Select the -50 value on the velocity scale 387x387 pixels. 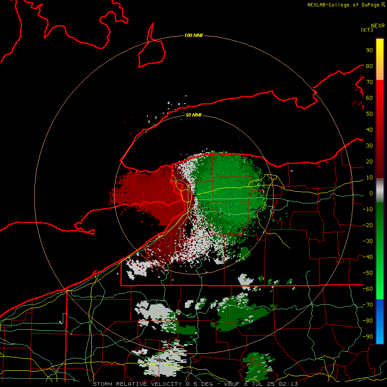368,273
